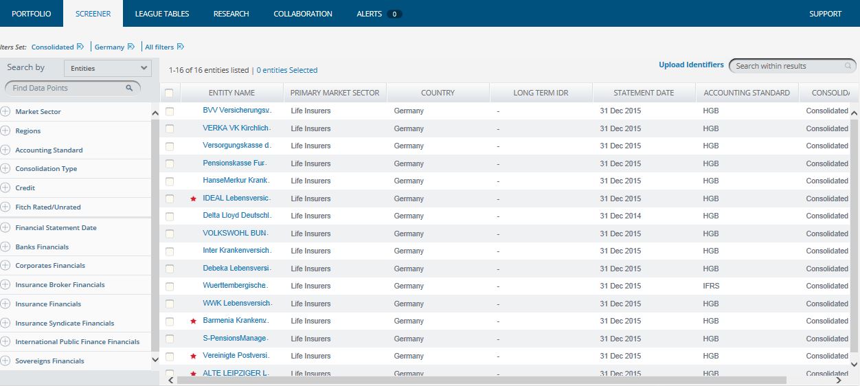This screenshot has width=860, height=386.
Task: Tick the checkbox for BVV Versicherungsv row
Action: [x=170, y=111]
